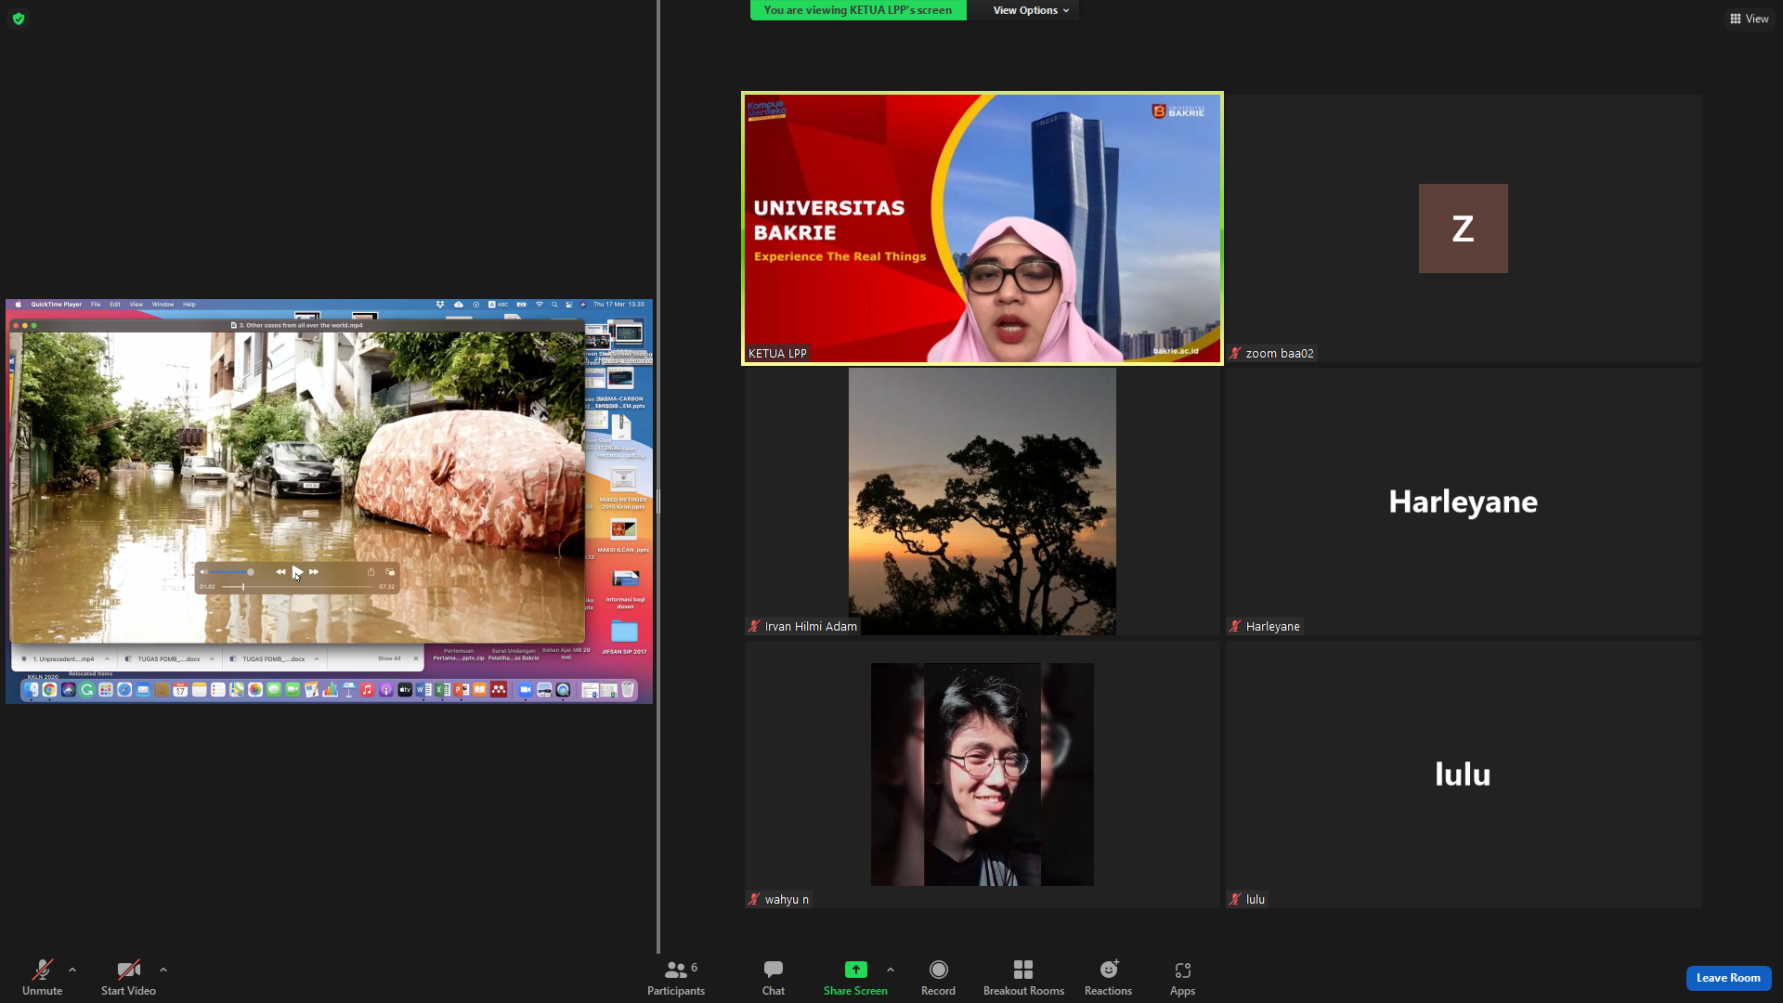This screenshot has width=1783, height=1003.
Task: Open the QuickTime Player app menu
Action: (56, 305)
